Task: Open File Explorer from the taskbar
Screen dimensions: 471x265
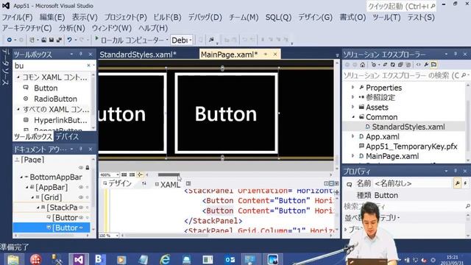Action: coord(13,259)
